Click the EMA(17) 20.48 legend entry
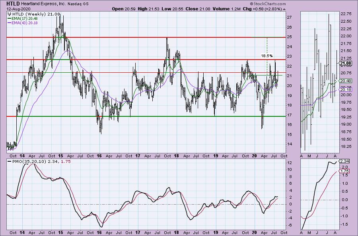Viewport: 358px width, 236px height. coord(24,18)
